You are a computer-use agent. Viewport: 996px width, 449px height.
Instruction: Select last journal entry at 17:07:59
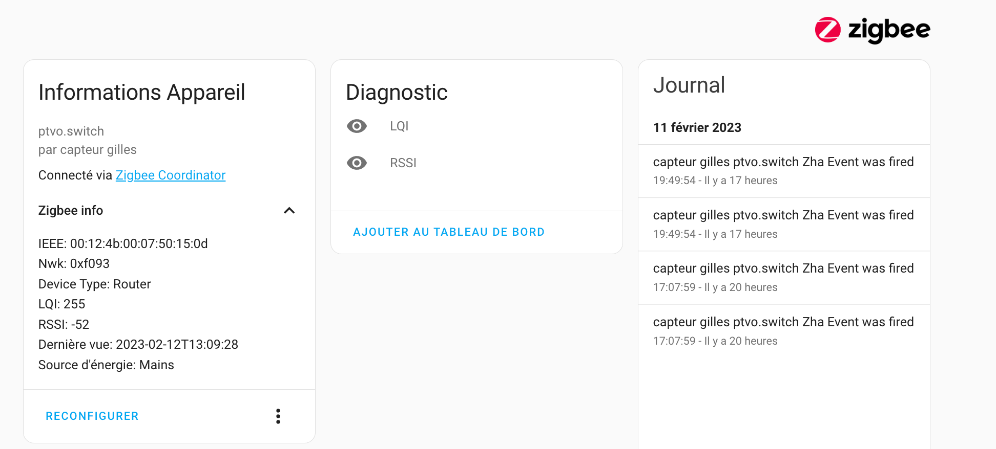pyautogui.click(x=784, y=331)
